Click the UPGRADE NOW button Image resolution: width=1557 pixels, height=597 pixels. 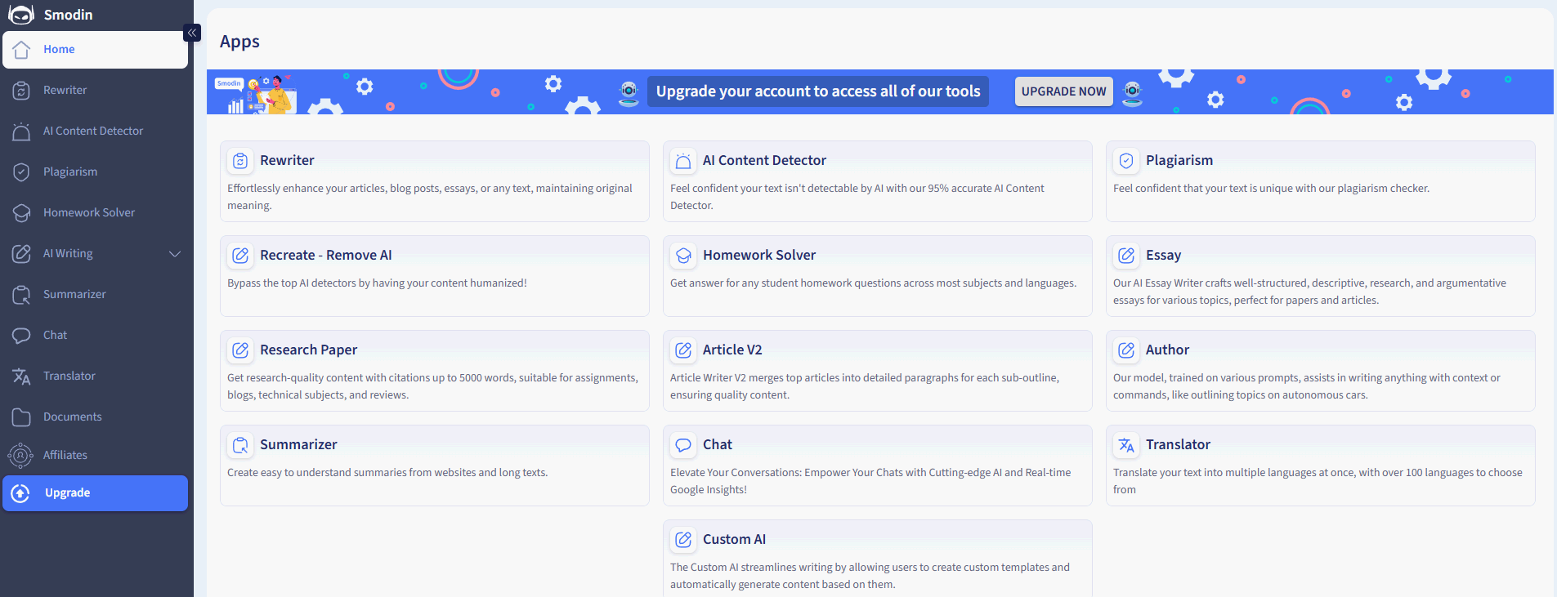[1063, 91]
